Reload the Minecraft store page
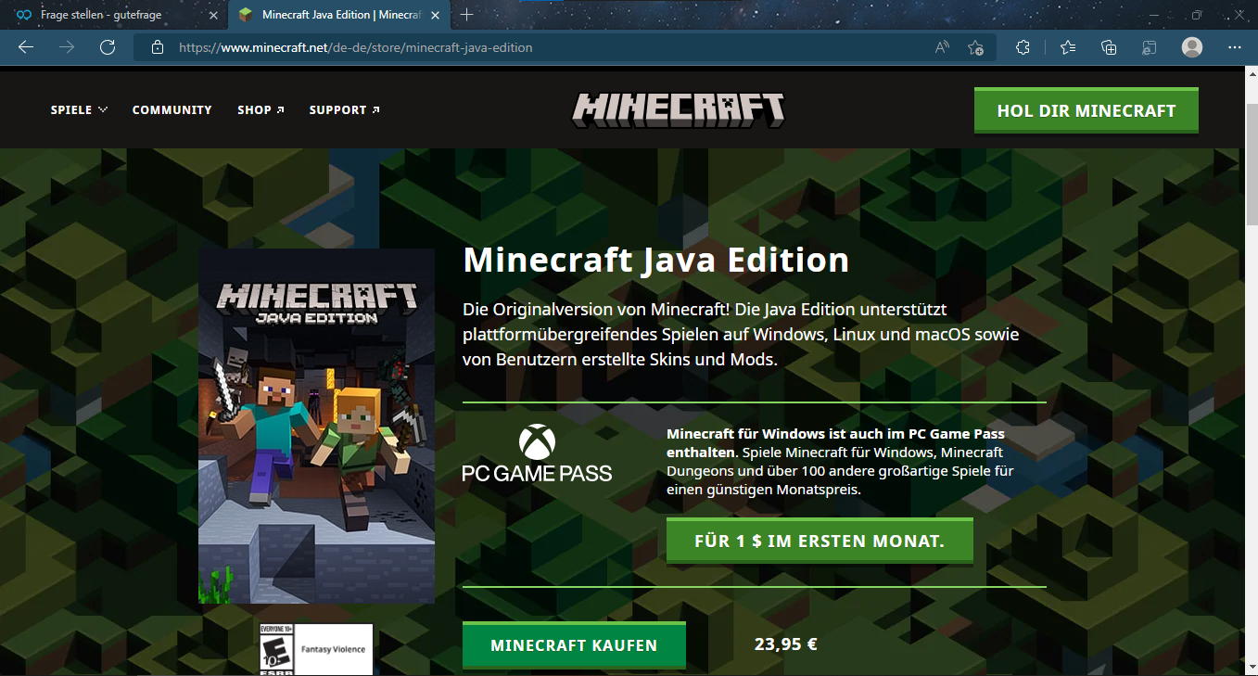The width and height of the screenshot is (1258, 676). click(x=108, y=47)
